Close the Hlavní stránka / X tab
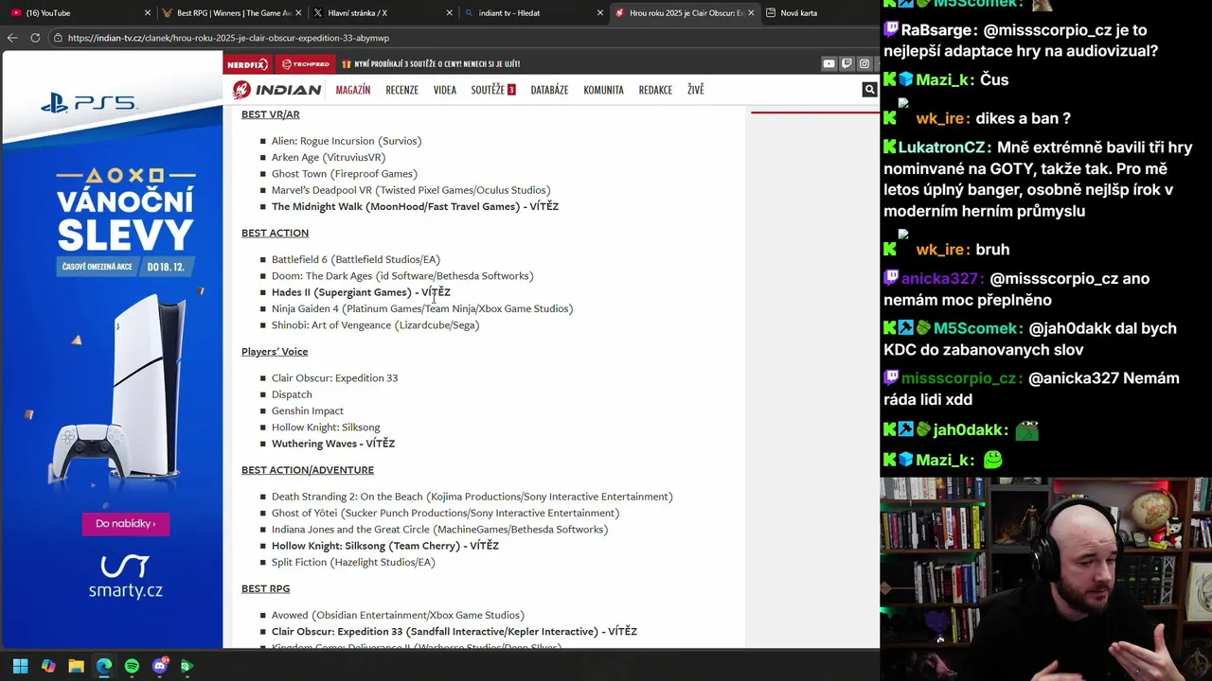1212x681 pixels. [449, 13]
